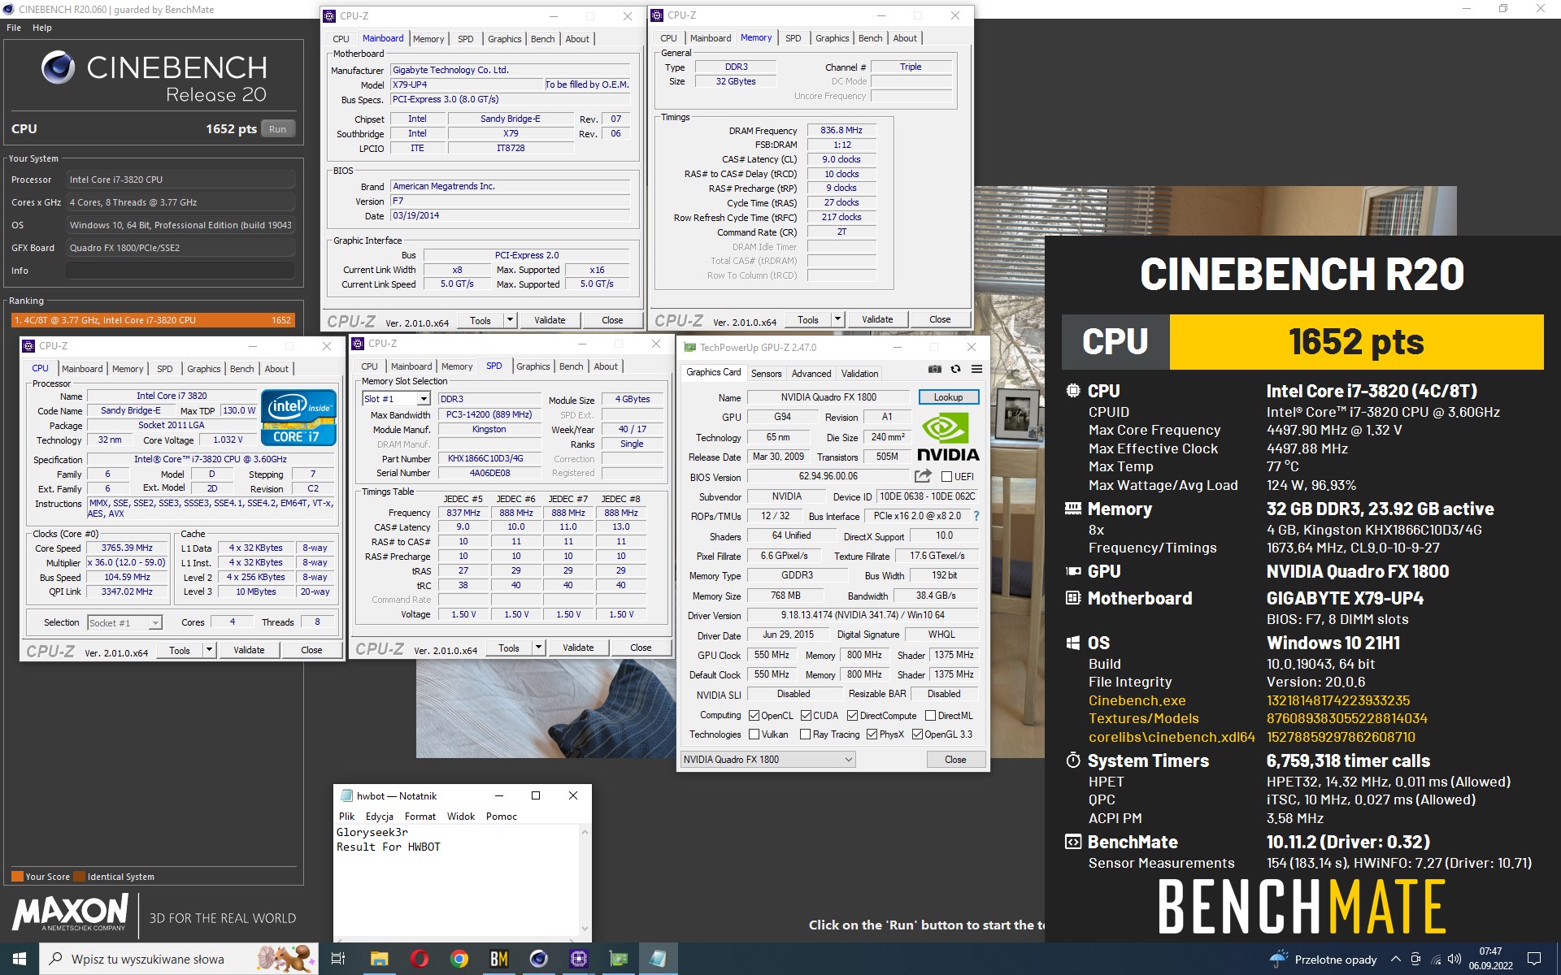Viewport: 1561px width, 975px height.
Task: Open the GPU-Z hamburger menu
Action: pos(976,369)
